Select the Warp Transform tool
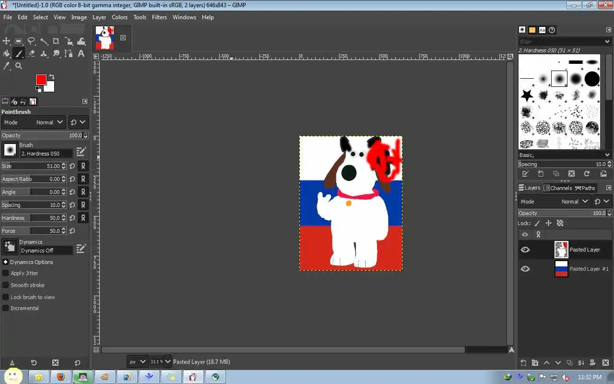Image resolution: width=614 pixels, height=384 pixels. (81, 41)
